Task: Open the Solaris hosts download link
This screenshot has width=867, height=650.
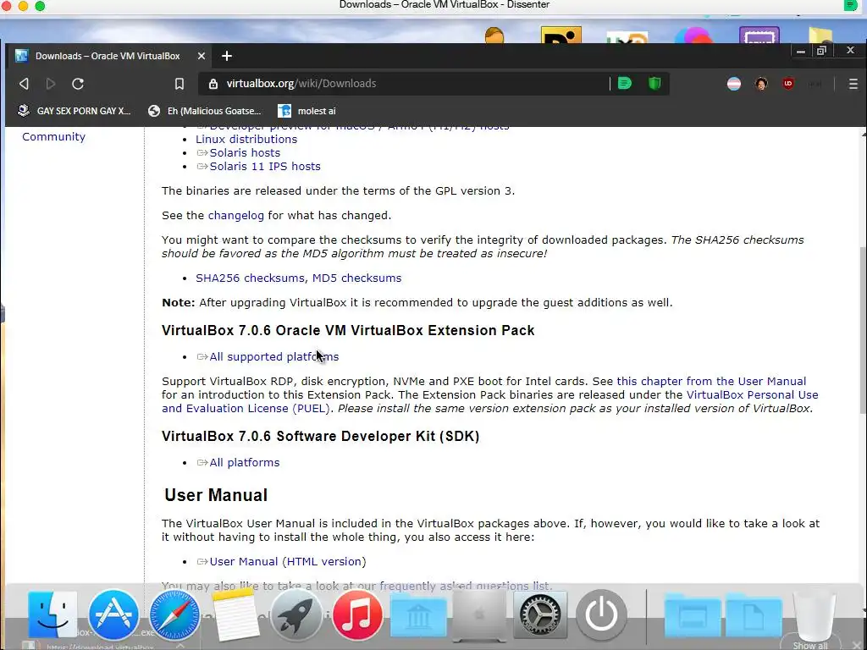Action: 245,152
